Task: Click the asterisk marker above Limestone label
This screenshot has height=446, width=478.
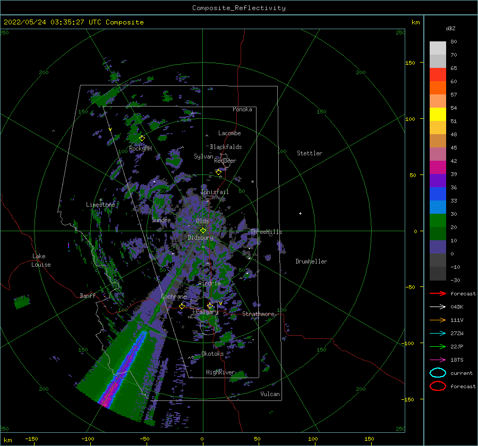Action: (x=100, y=200)
